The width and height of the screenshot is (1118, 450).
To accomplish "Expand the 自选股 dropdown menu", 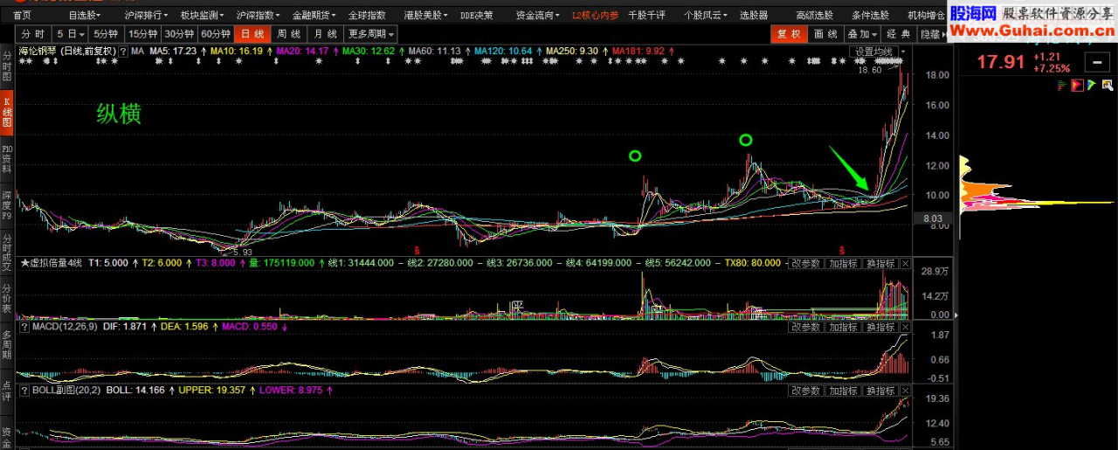I will (x=84, y=15).
